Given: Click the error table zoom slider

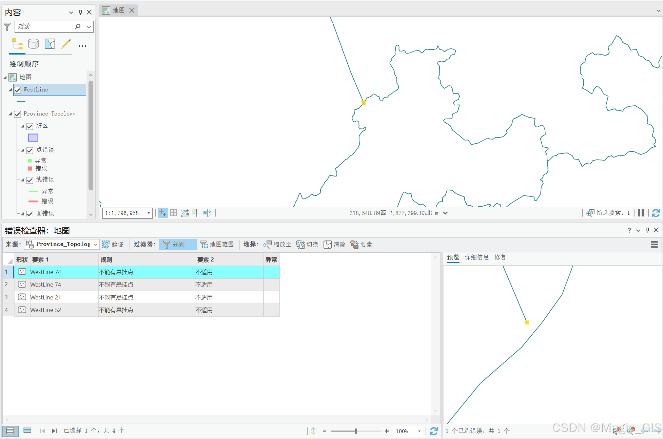Looking at the screenshot, I should click(x=355, y=431).
